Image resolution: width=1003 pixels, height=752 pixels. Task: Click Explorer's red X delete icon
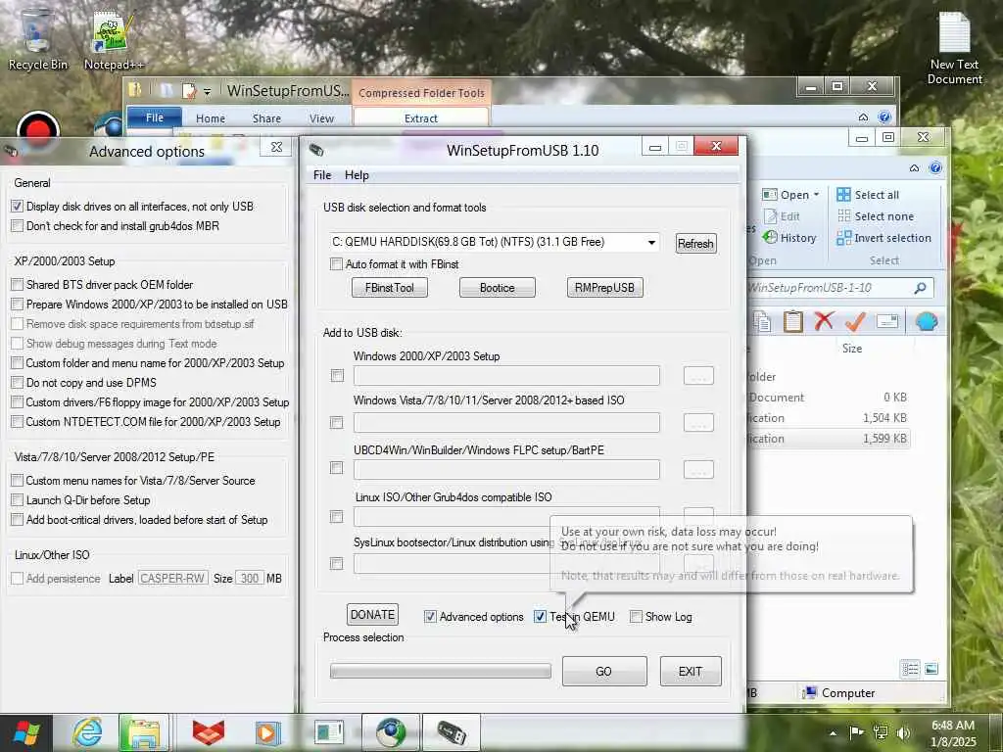[824, 321]
